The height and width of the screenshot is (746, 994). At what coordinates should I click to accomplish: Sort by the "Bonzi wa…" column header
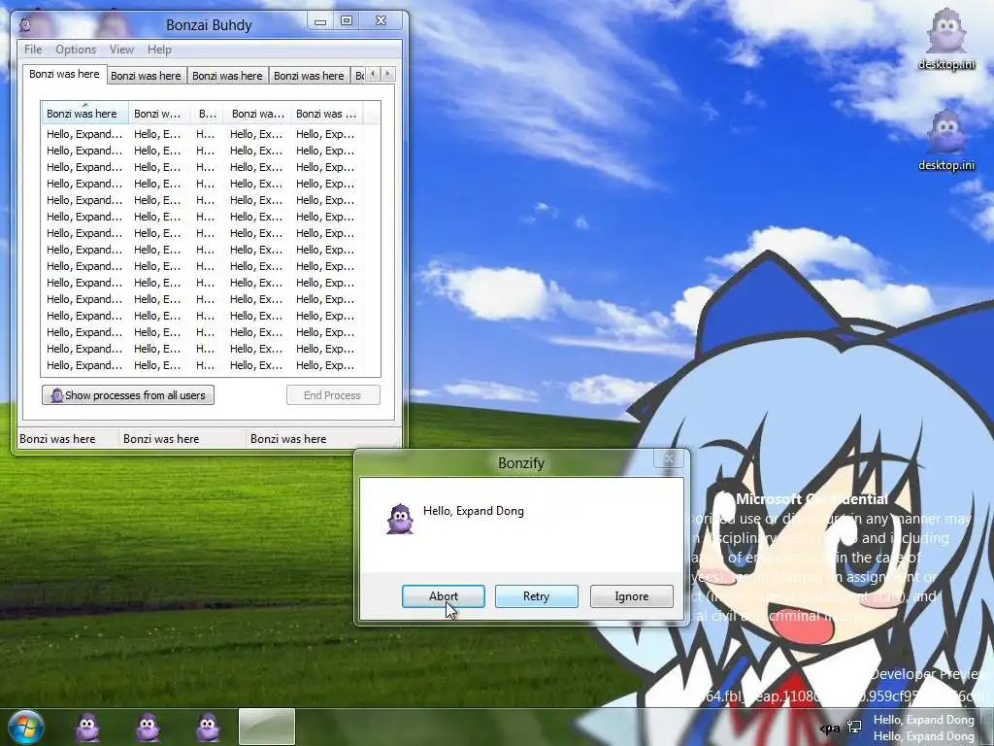pos(257,114)
